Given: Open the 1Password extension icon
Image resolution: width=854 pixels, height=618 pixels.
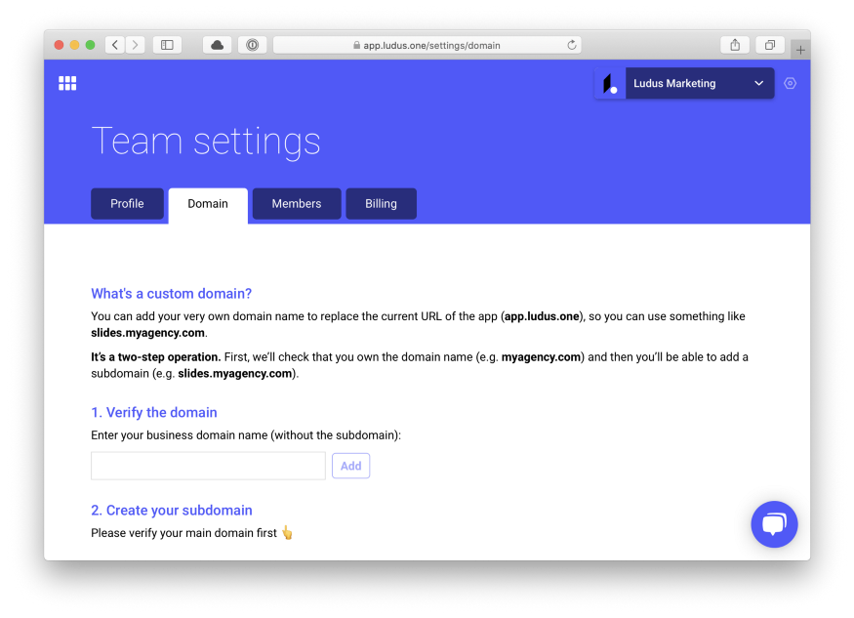Looking at the screenshot, I should click(x=252, y=45).
